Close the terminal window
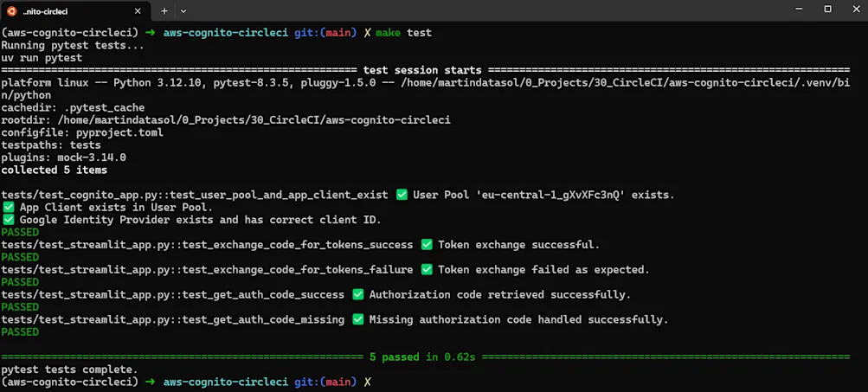This screenshot has height=392, width=868. click(855, 10)
